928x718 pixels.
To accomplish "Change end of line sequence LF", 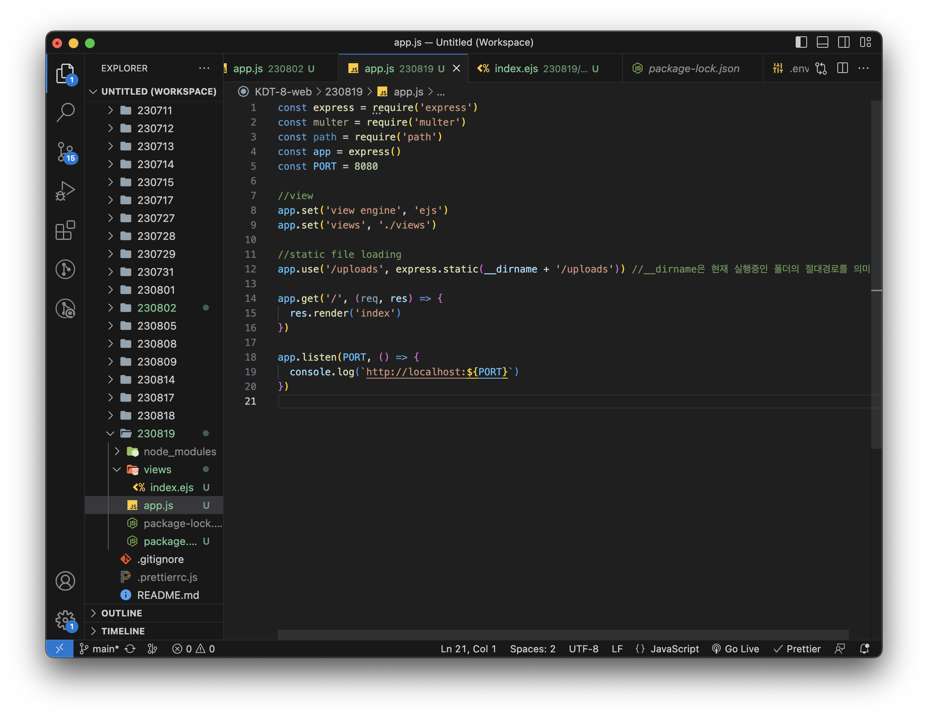I will click(x=617, y=649).
